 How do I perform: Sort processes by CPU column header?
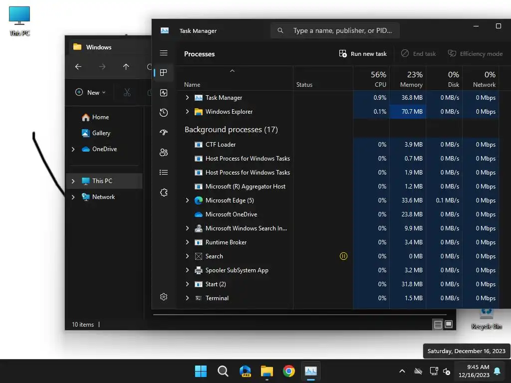click(371, 79)
